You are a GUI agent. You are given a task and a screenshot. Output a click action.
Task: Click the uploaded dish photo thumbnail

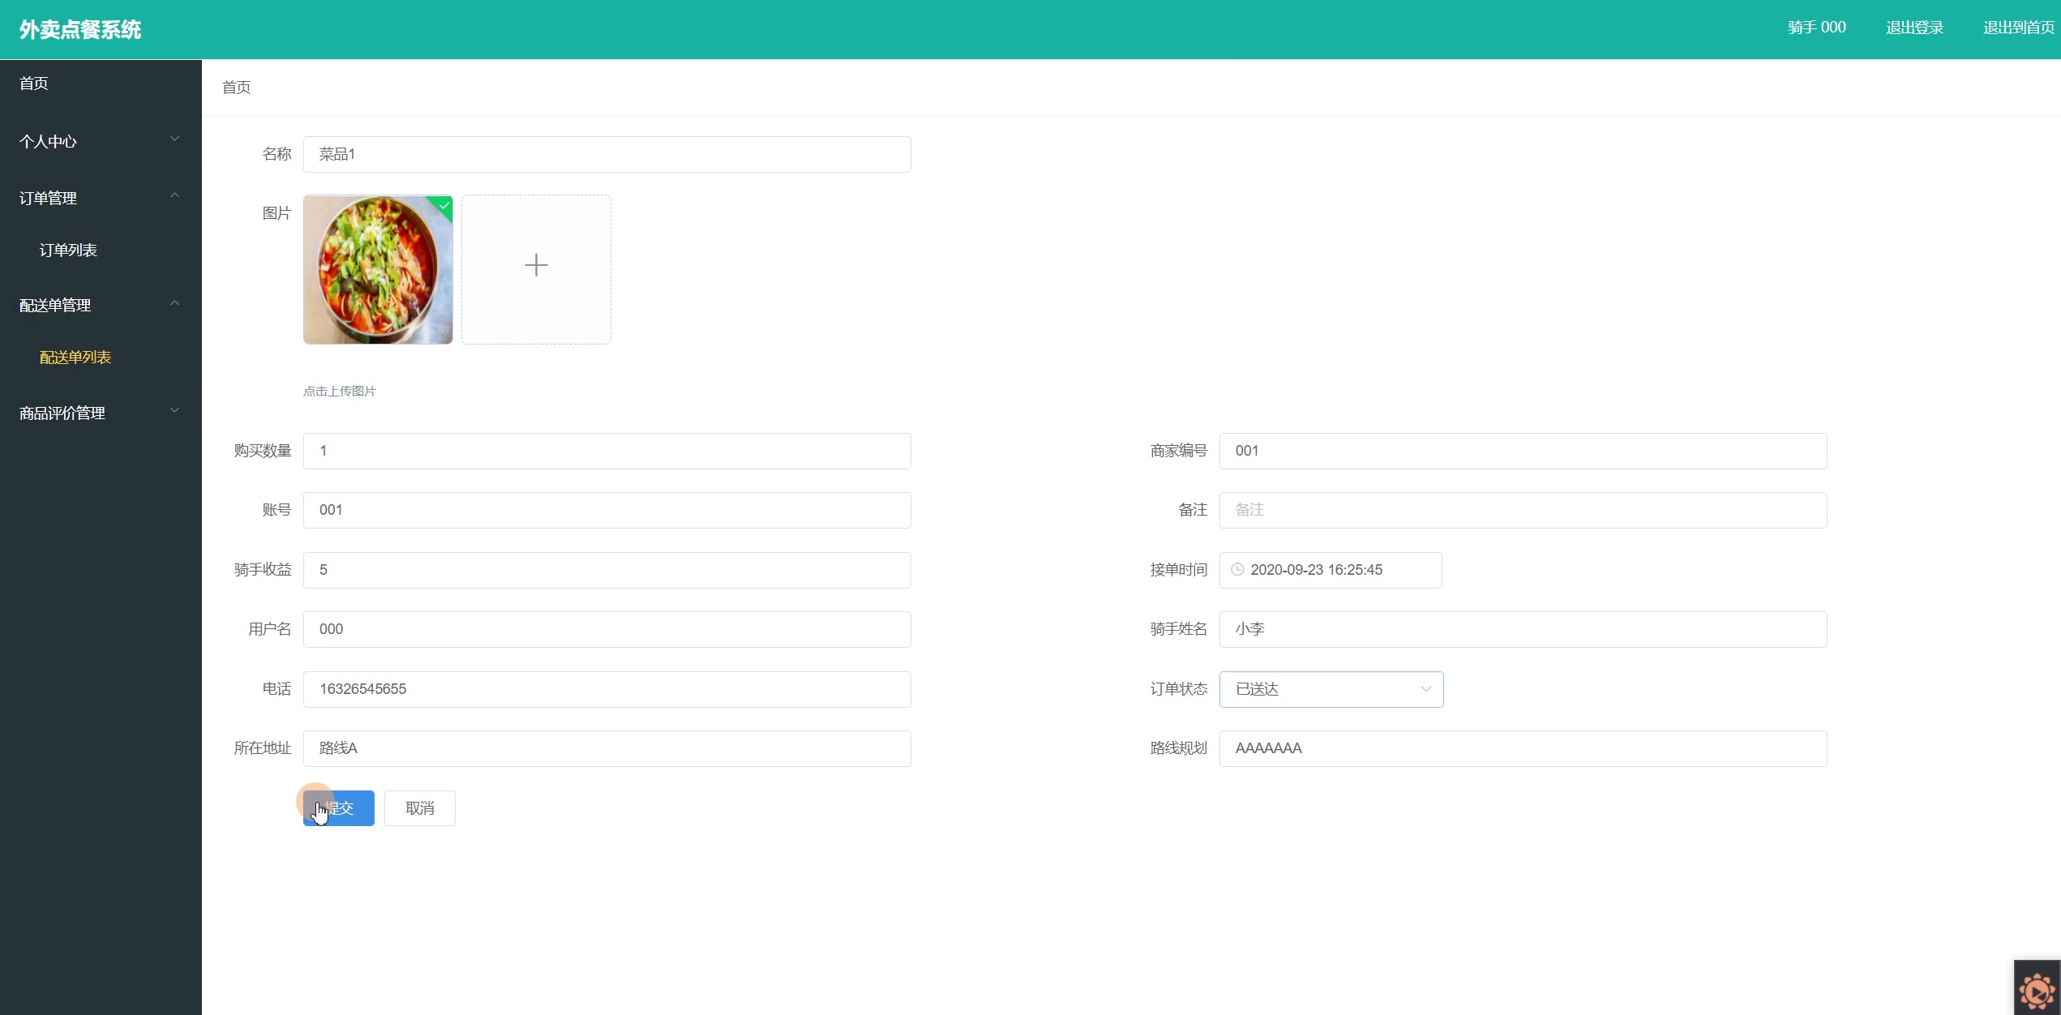(x=378, y=271)
